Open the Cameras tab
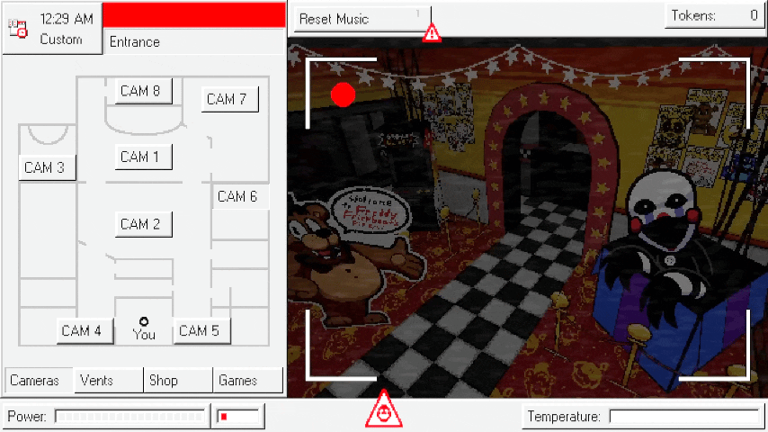 click(40, 381)
